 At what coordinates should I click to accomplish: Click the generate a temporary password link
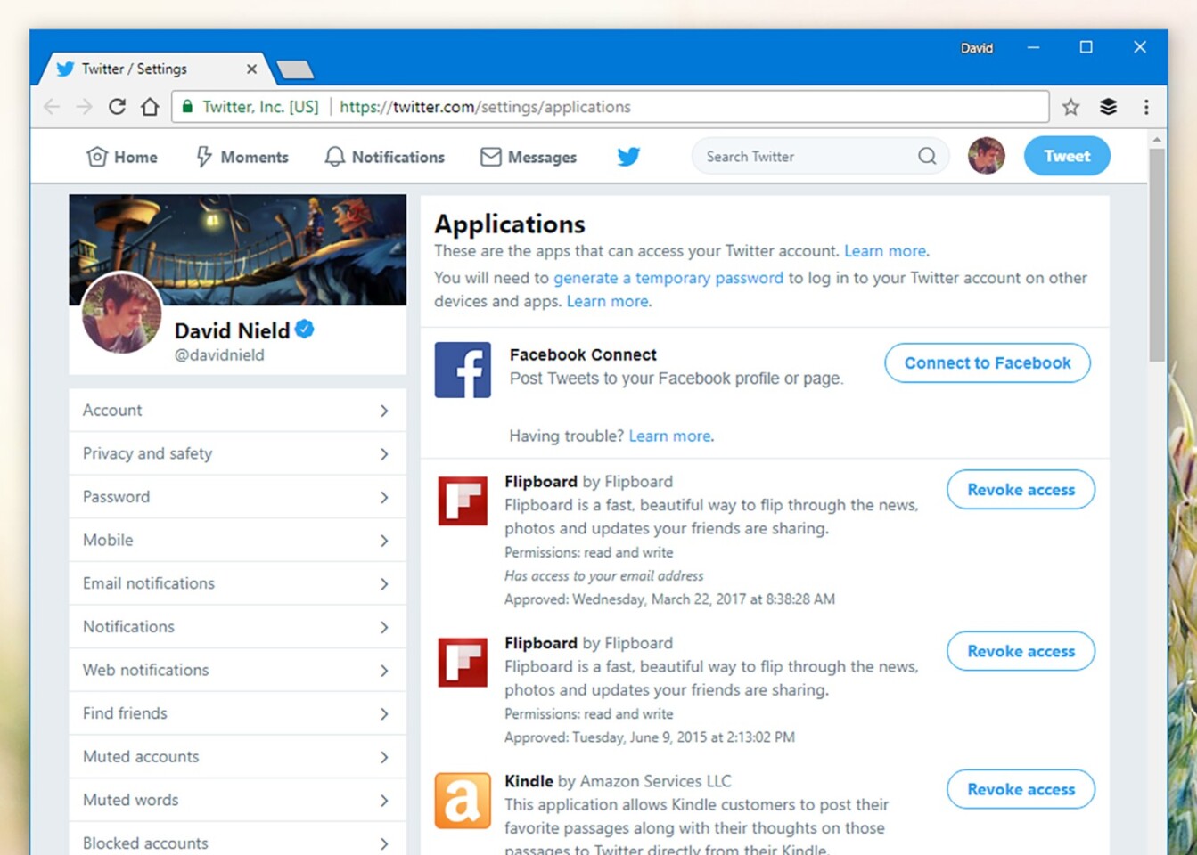668,278
